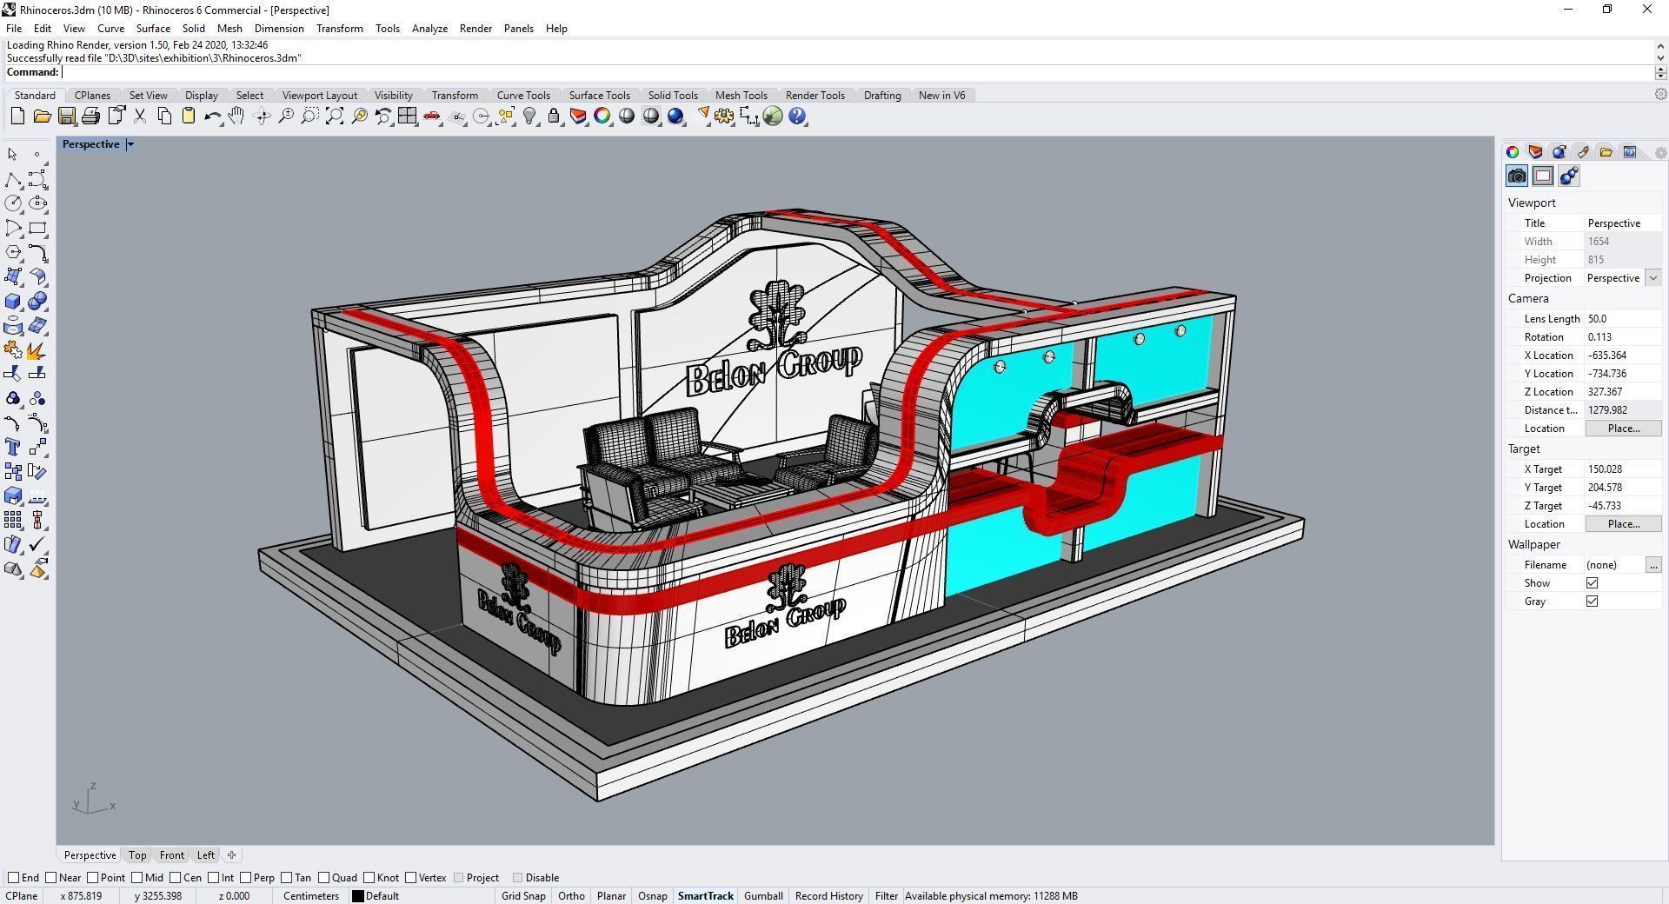Enable the Near osnap checkbox

50,878
